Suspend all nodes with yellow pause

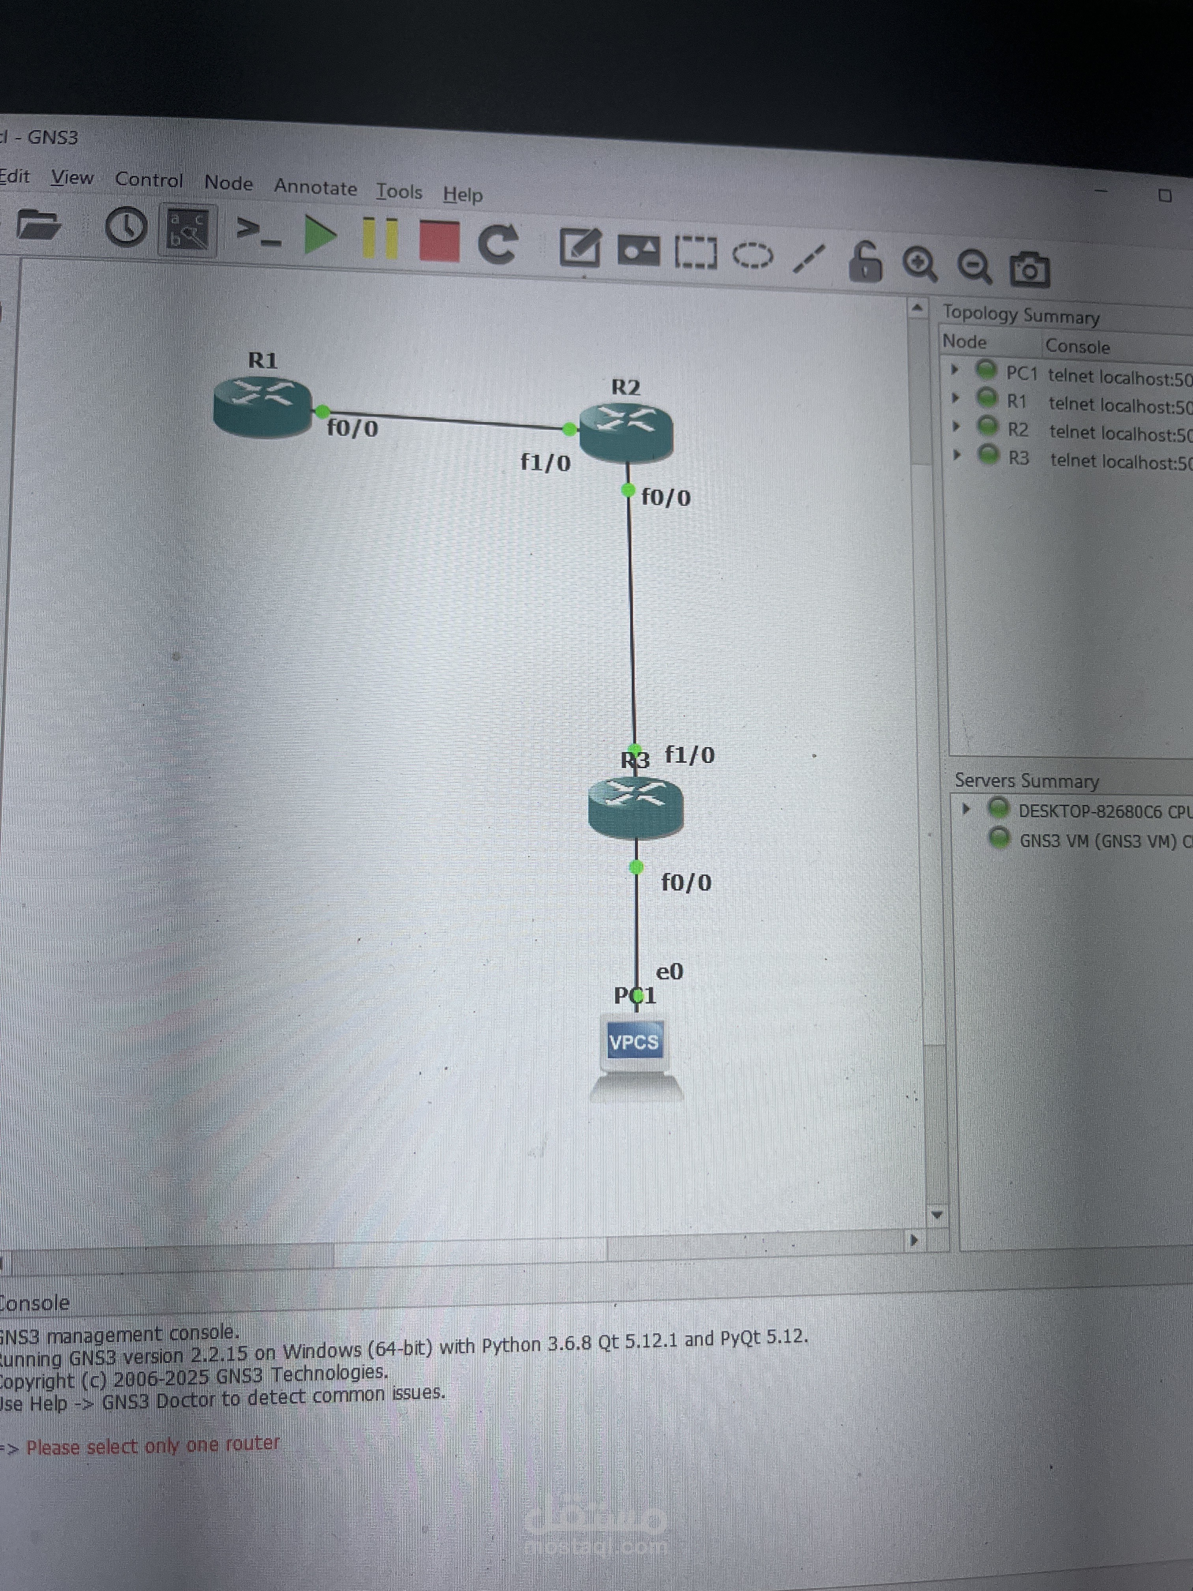click(380, 238)
